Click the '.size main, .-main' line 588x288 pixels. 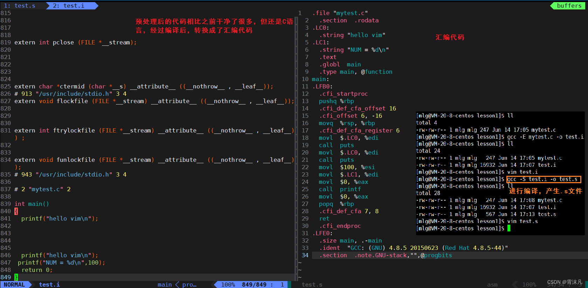(x=350, y=240)
